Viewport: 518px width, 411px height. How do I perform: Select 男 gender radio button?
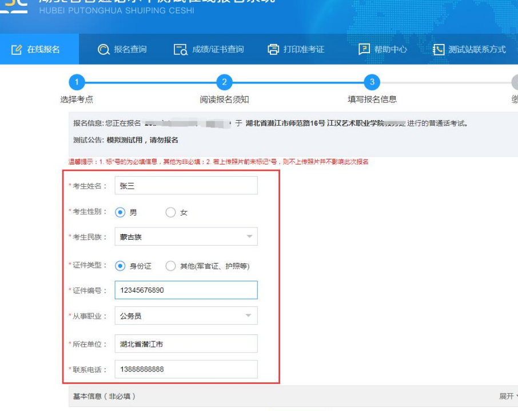(120, 213)
